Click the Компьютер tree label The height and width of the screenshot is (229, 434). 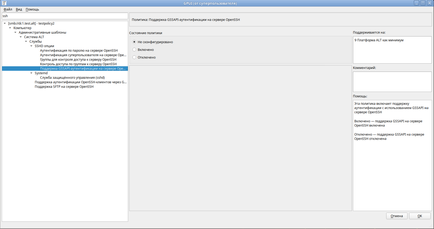pos(23,28)
